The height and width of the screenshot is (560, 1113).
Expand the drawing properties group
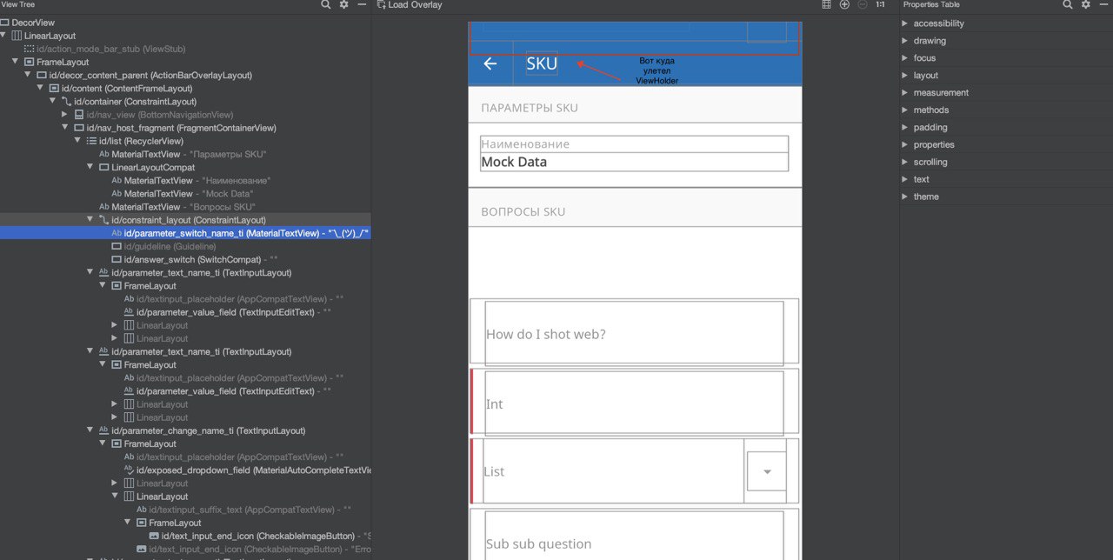pyautogui.click(x=905, y=41)
